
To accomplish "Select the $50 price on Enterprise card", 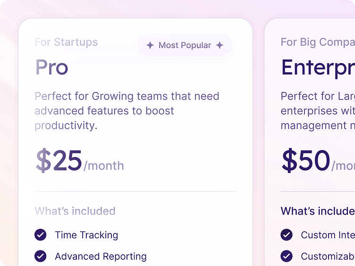I will [305, 161].
